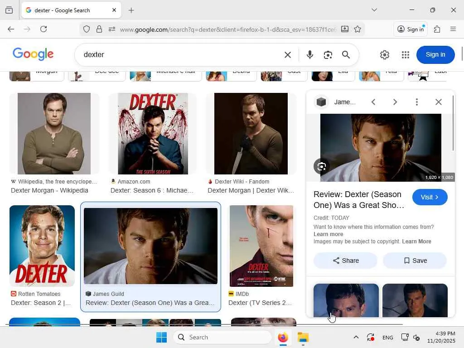The image size is (464, 348).
Task: Click the forward navigation arrow
Action: tap(27, 29)
